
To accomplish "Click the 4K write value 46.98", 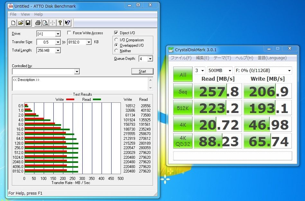I will tap(268, 125).
